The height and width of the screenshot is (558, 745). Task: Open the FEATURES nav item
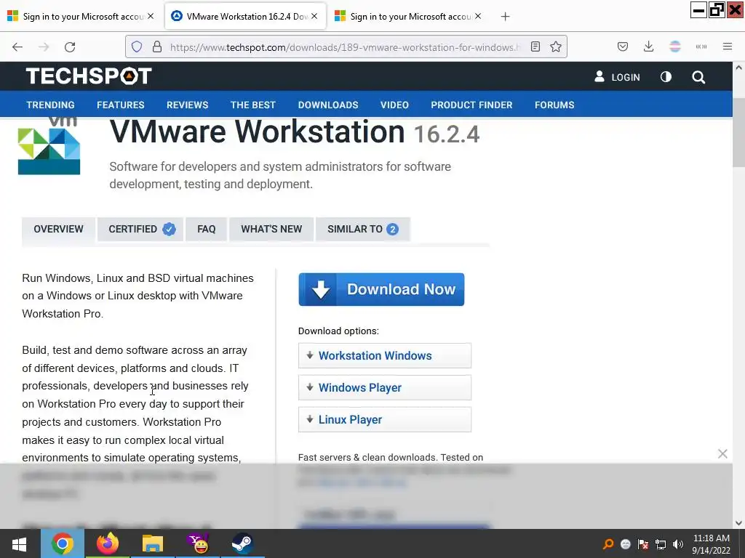[x=121, y=105]
